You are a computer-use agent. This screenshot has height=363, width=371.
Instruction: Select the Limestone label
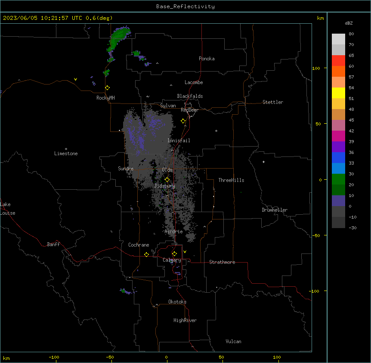point(66,153)
